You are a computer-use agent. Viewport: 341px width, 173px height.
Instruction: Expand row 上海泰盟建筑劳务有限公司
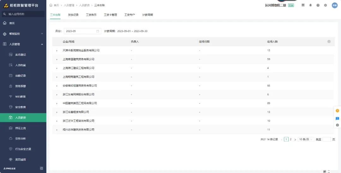[x=57, y=59]
